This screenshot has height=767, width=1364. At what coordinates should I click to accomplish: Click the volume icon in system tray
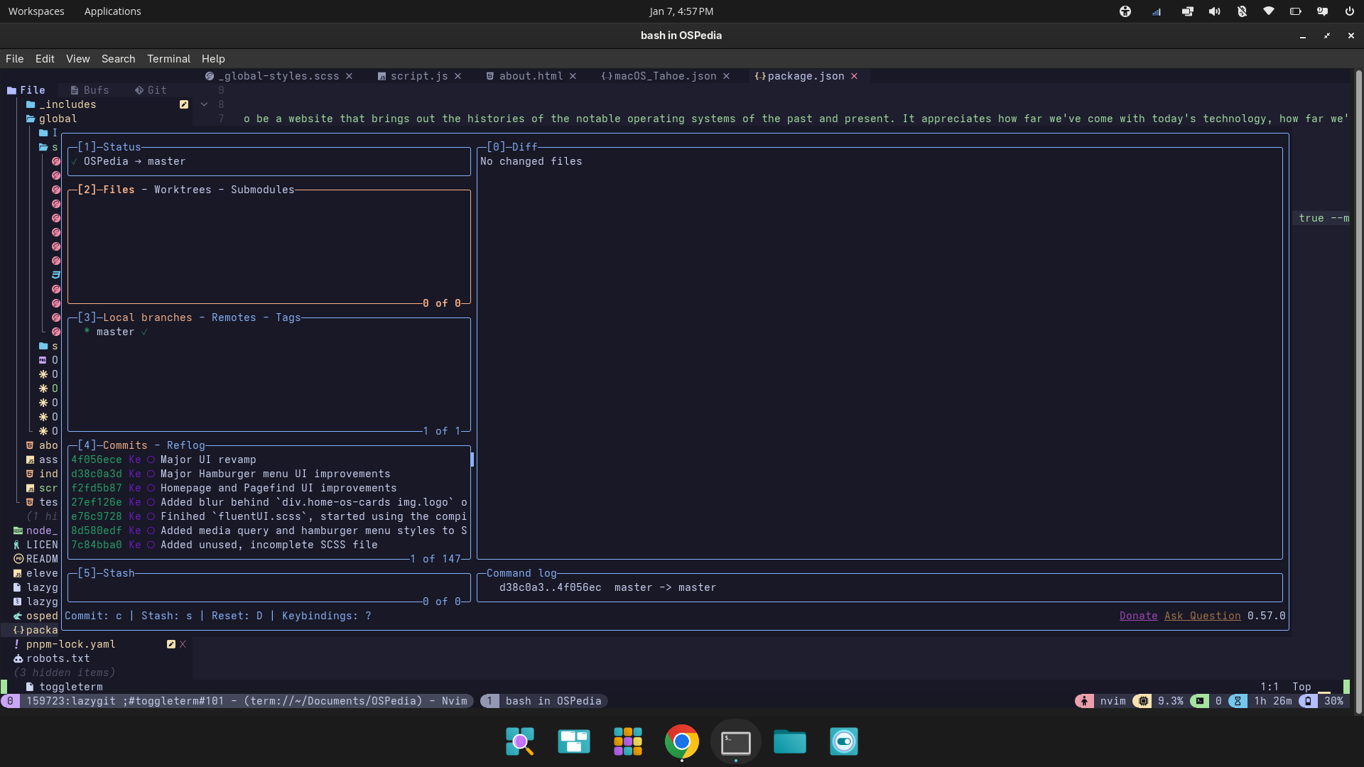click(1215, 11)
